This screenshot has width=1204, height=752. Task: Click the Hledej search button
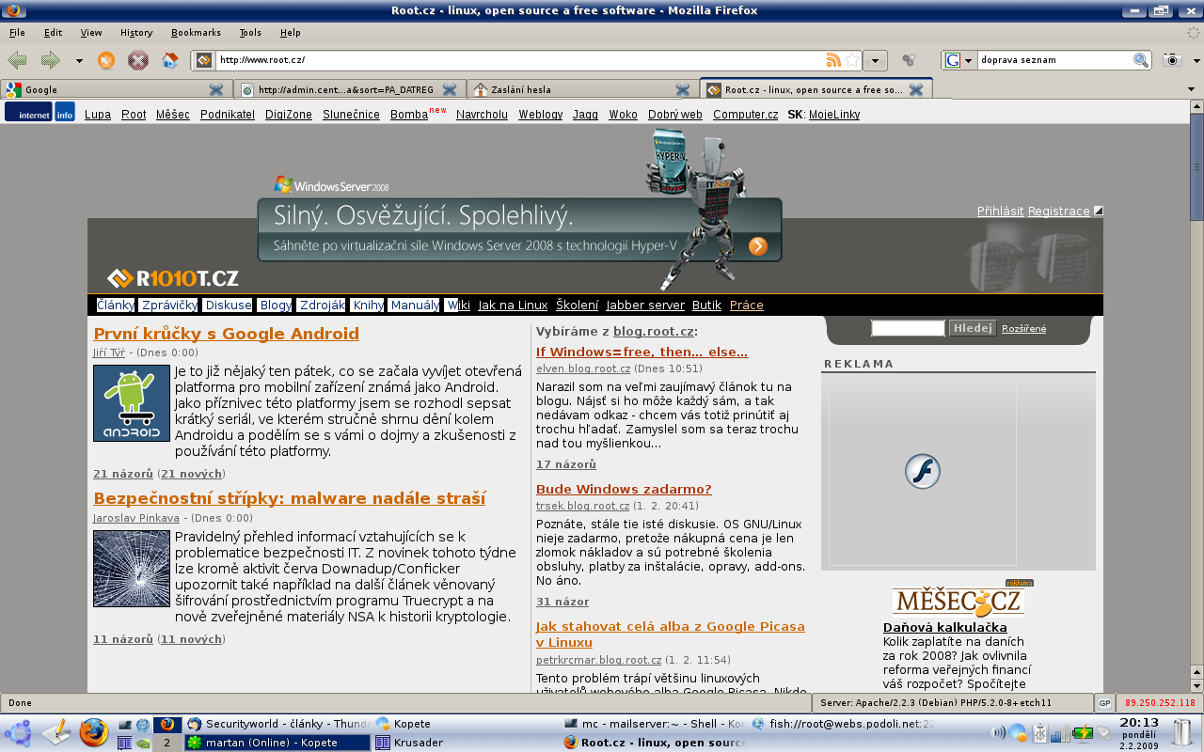pyautogui.click(x=972, y=328)
